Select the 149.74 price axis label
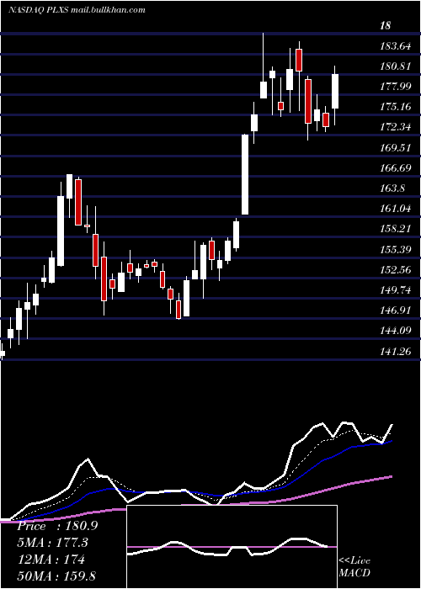This screenshot has height=589, width=421. tap(395, 290)
